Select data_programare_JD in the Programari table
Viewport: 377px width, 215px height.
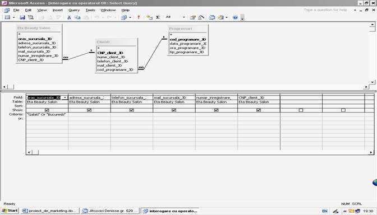(x=188, y=44)
